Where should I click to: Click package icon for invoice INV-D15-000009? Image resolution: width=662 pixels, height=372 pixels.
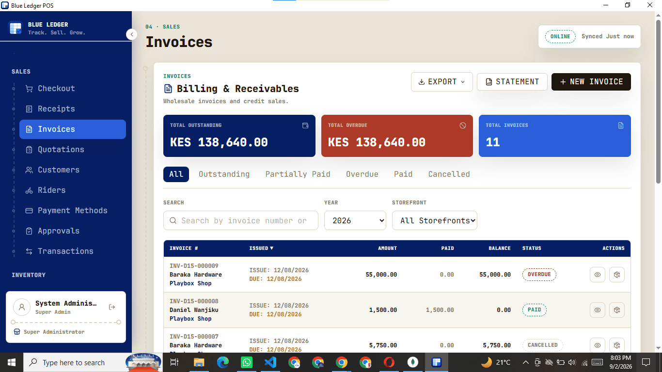point(617,275)
